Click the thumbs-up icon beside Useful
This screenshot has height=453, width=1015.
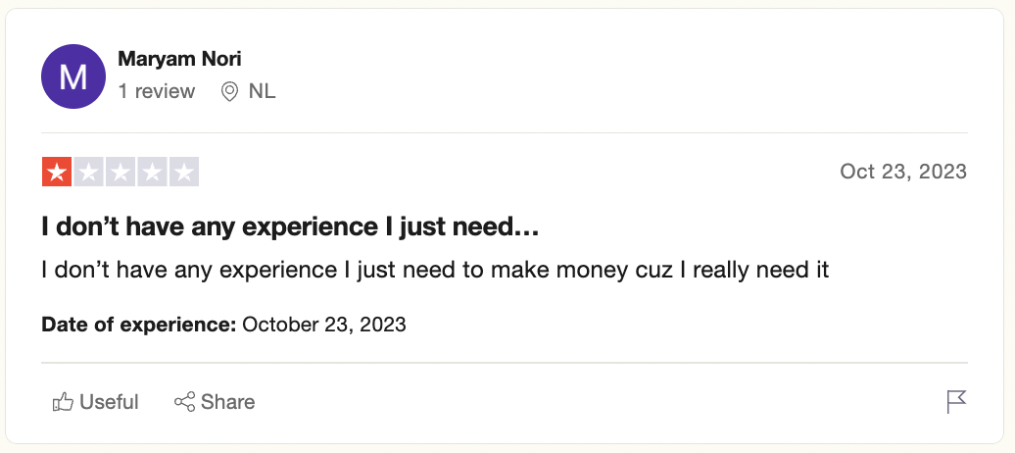(63, 402)
